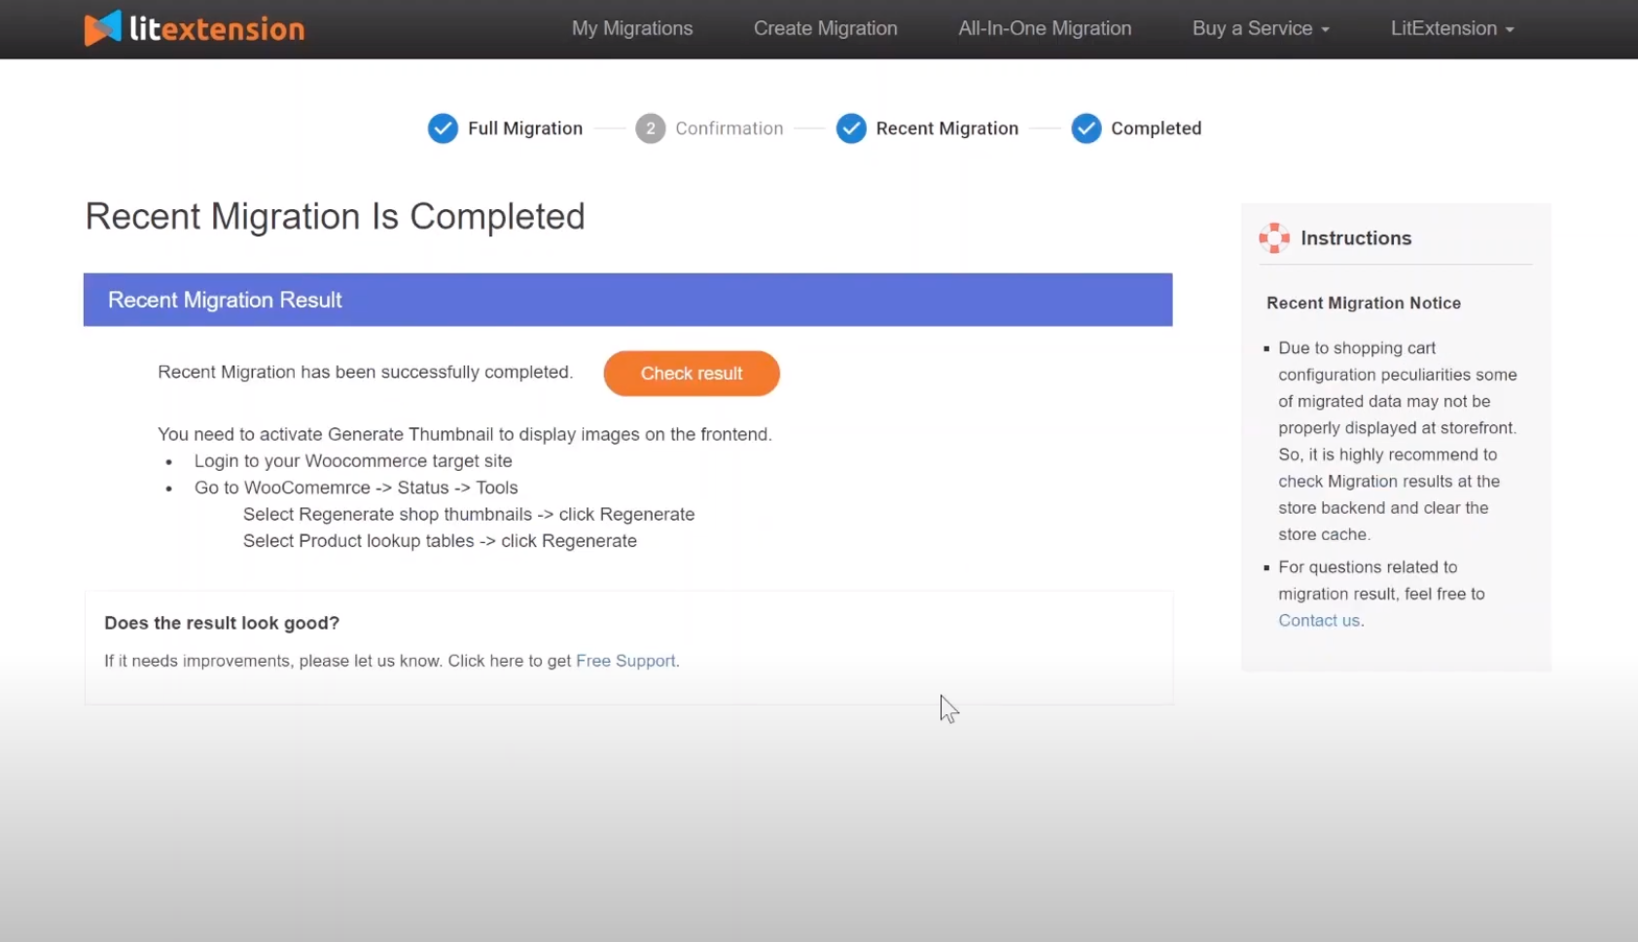Select the Recent Migration step label

click(x=947, y=128)
